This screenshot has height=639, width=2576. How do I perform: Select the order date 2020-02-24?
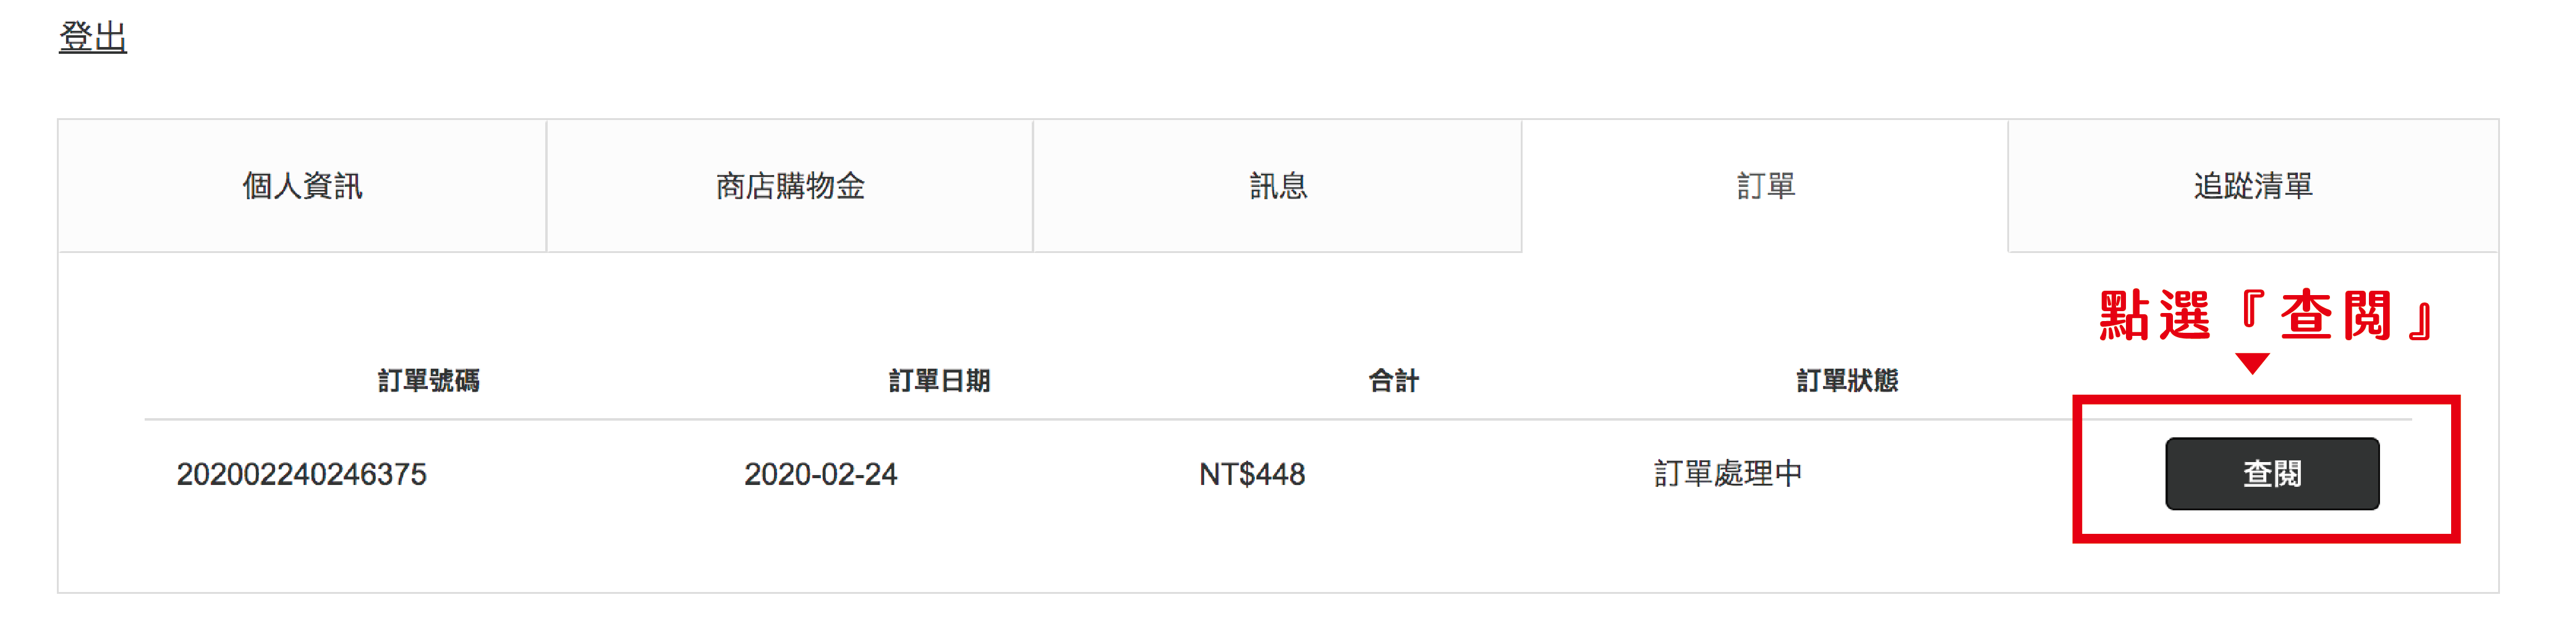pos(820,474)
